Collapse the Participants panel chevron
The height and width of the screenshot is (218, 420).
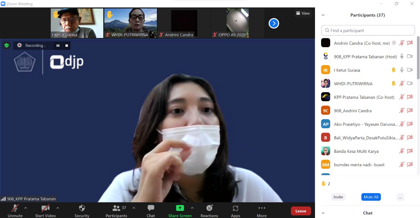(323, 15)
